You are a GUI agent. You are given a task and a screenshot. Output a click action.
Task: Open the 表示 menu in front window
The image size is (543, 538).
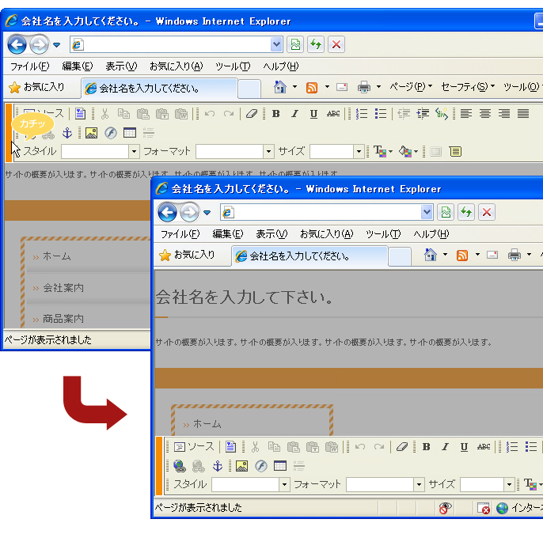tap(271, 234)
